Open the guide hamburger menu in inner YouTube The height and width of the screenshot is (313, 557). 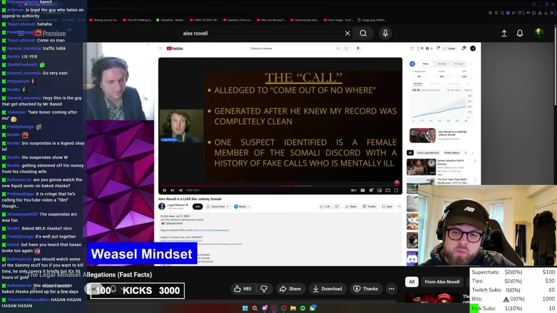160,48
